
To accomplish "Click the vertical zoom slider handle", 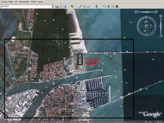I will pyautogui.click(x=161, y=27).
